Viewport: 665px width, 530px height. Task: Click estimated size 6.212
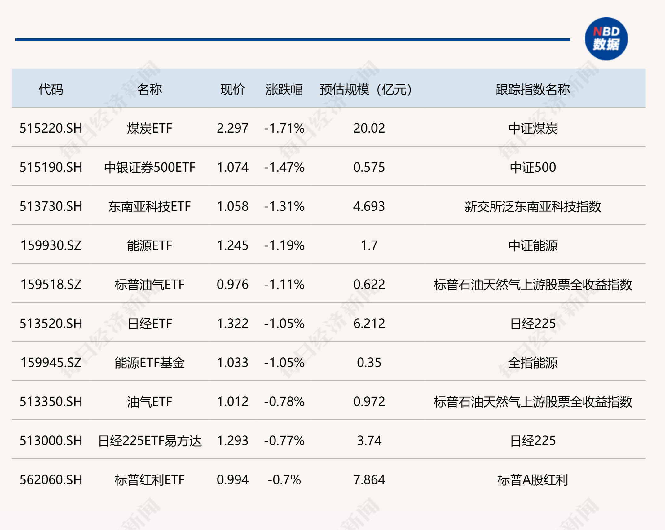coord(369,324)
